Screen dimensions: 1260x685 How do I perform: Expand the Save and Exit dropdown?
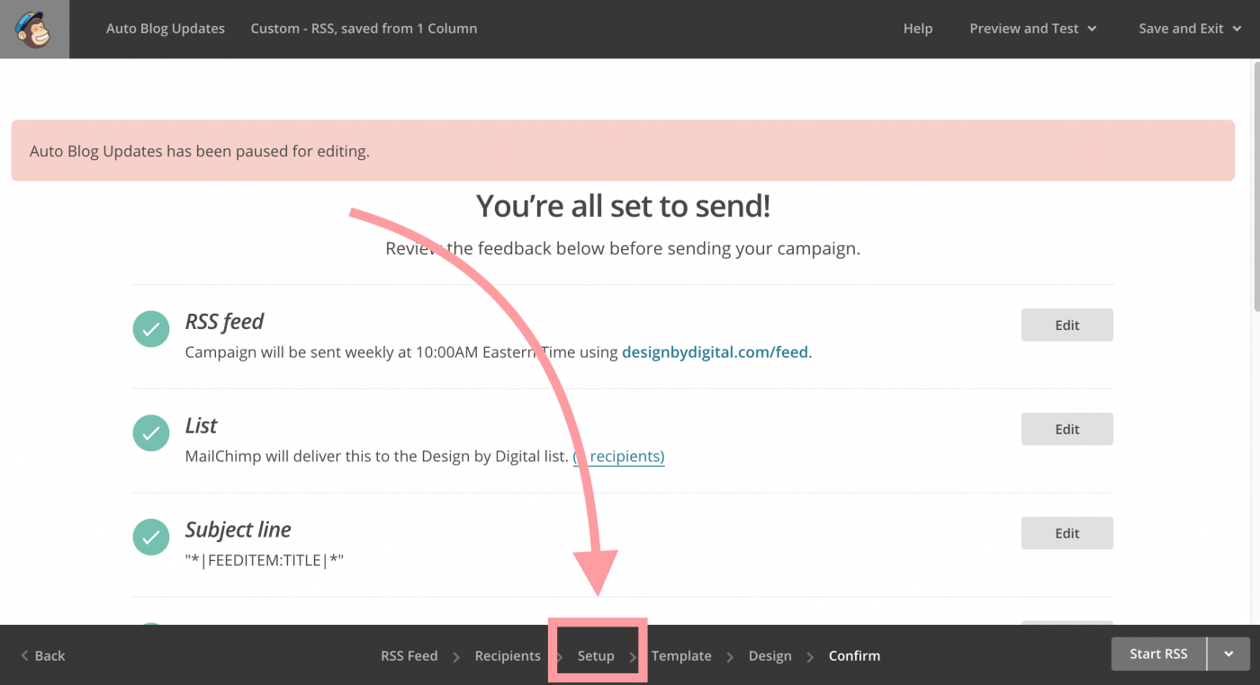(x=1190, y=28)
